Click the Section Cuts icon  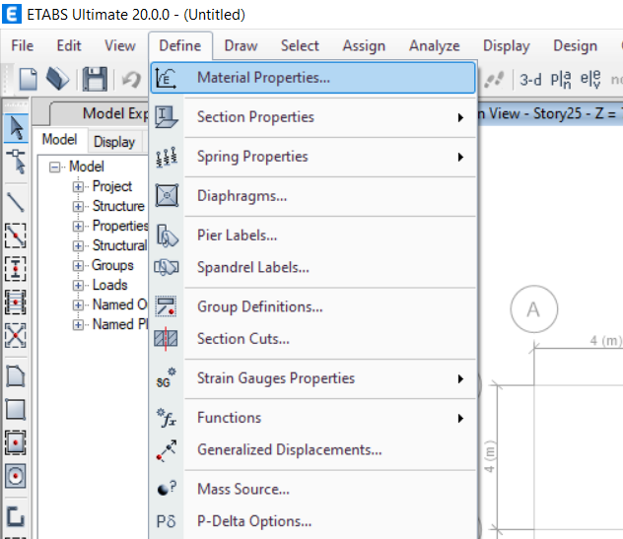coord(166,339)
